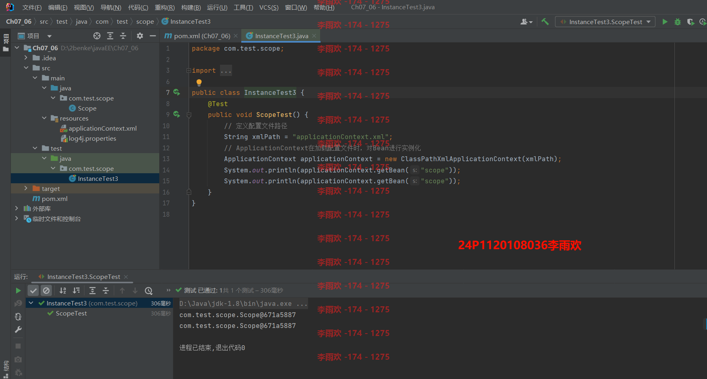The image size is (707, 379).
Task: Click run gutter icon at line 7
Action: [x=177, y=92]
